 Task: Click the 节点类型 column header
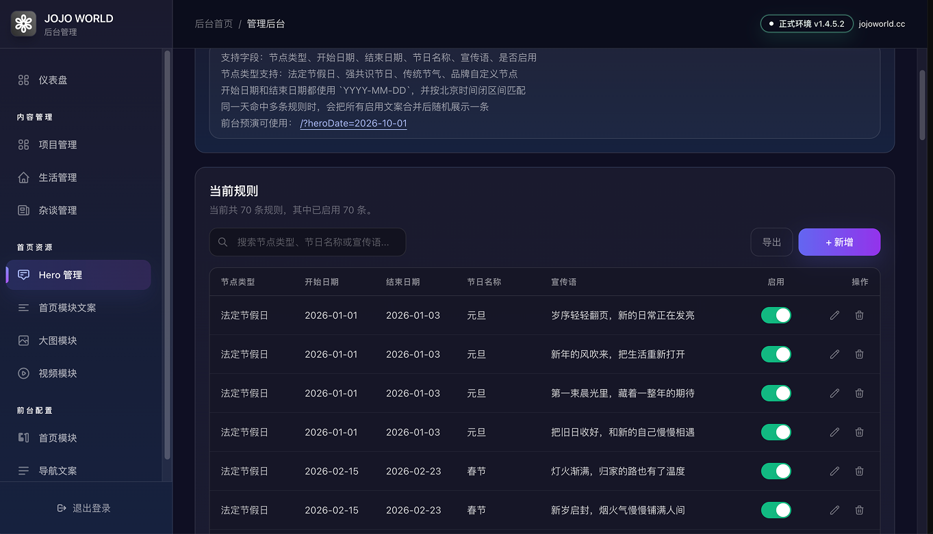[x=238, y=282]
